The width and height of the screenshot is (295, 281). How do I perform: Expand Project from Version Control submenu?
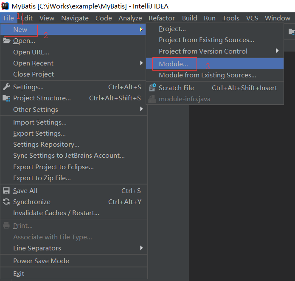coord(203,51)
